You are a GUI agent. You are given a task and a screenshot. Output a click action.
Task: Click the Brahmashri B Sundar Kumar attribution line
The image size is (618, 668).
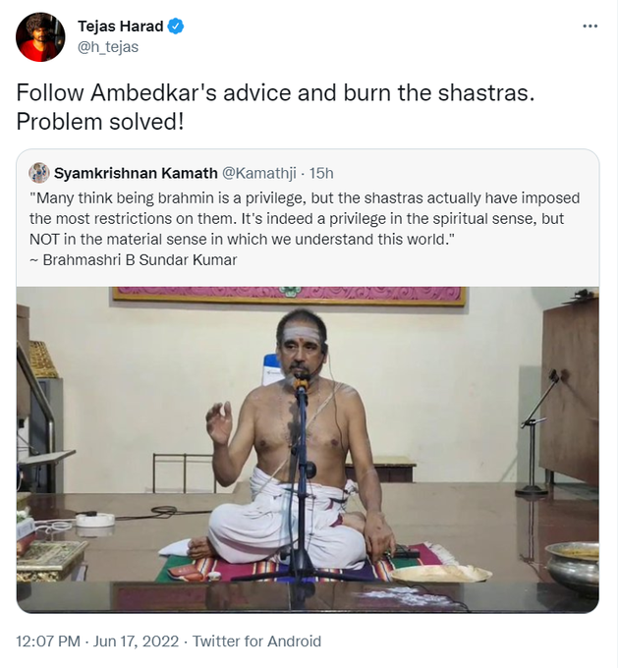(133, 260)
